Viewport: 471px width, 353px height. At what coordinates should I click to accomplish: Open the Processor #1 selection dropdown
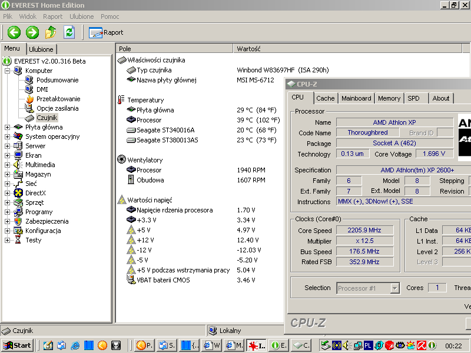(394, 288)
